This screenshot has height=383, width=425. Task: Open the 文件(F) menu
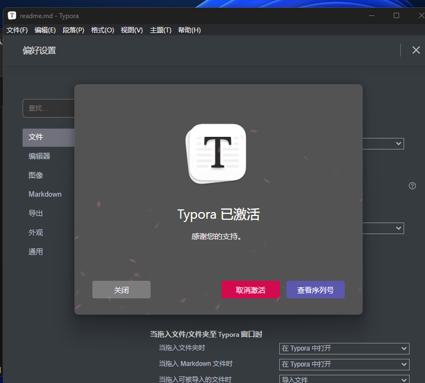17,30
